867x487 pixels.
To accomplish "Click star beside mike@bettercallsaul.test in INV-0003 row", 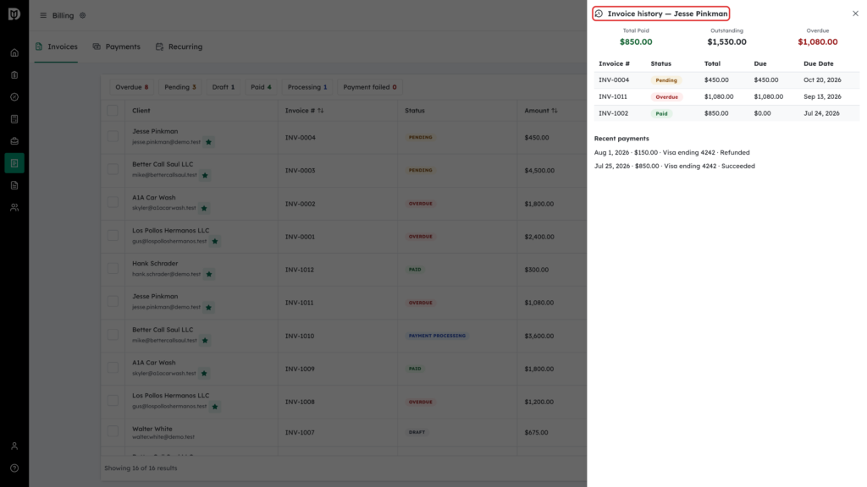I will (205, 176).
